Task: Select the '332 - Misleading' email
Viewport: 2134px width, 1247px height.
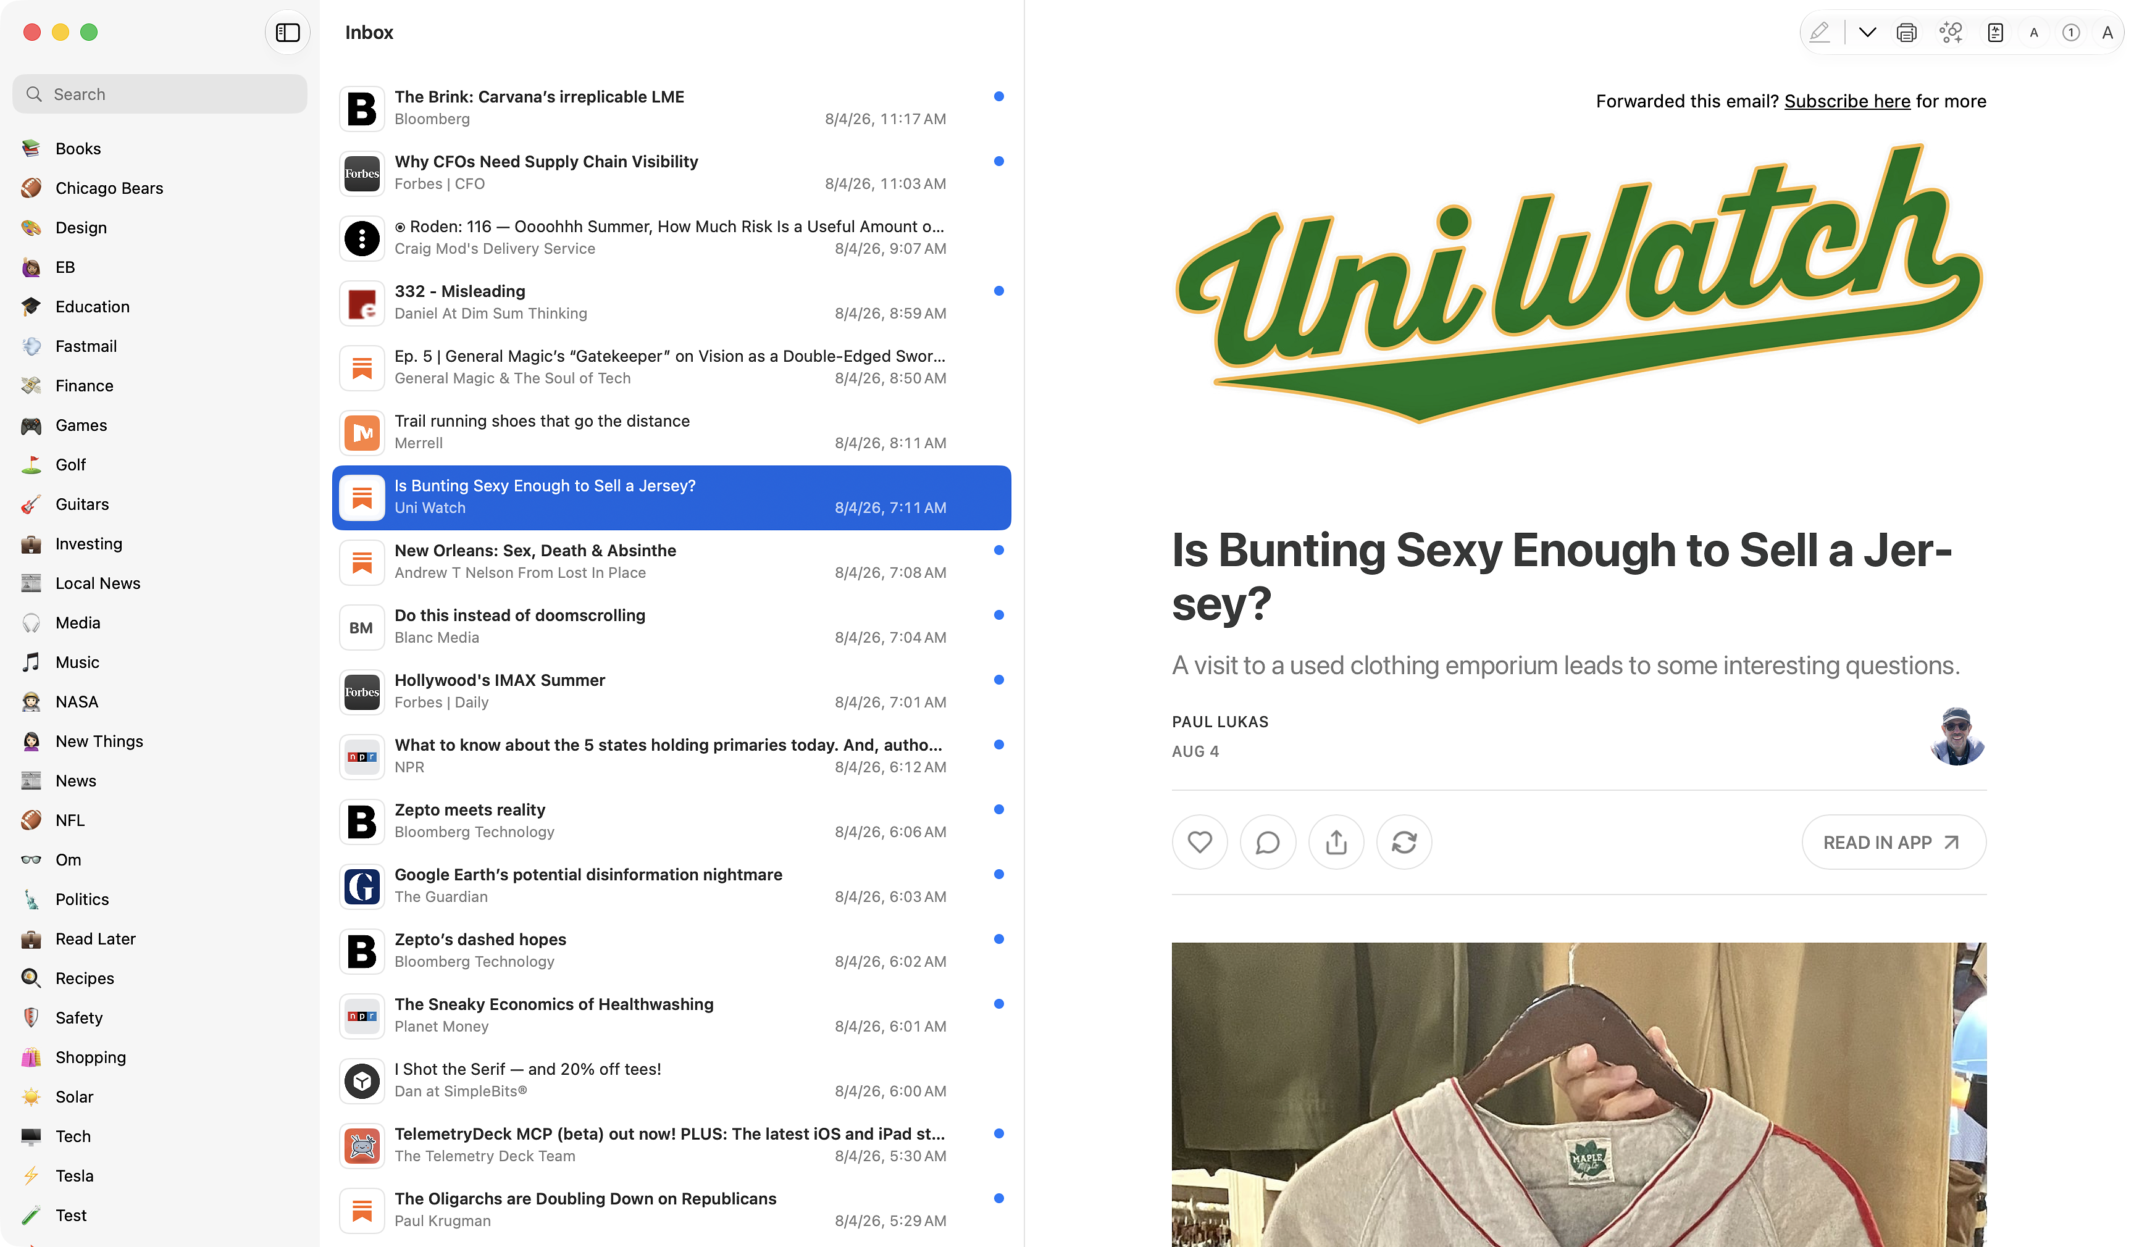Action: pyautogui.click(x=672, y=303)
